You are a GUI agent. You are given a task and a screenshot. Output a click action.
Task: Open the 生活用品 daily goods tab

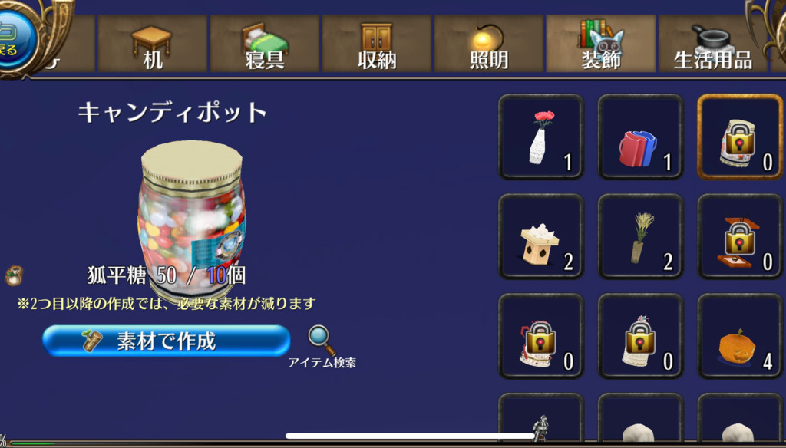click(712, 44)
